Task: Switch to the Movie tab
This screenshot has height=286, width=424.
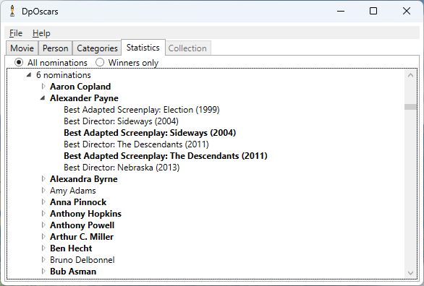Action: point(22,48)
